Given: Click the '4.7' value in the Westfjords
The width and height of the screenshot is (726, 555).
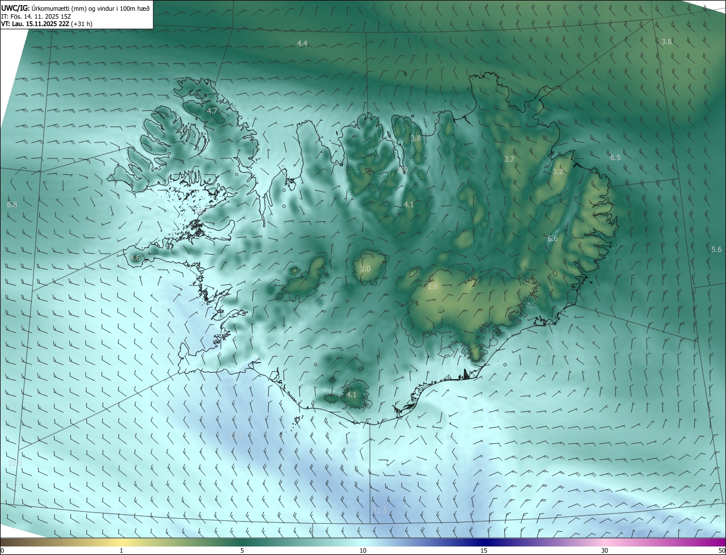Looking at the screenshot, I should coord(212,111).
